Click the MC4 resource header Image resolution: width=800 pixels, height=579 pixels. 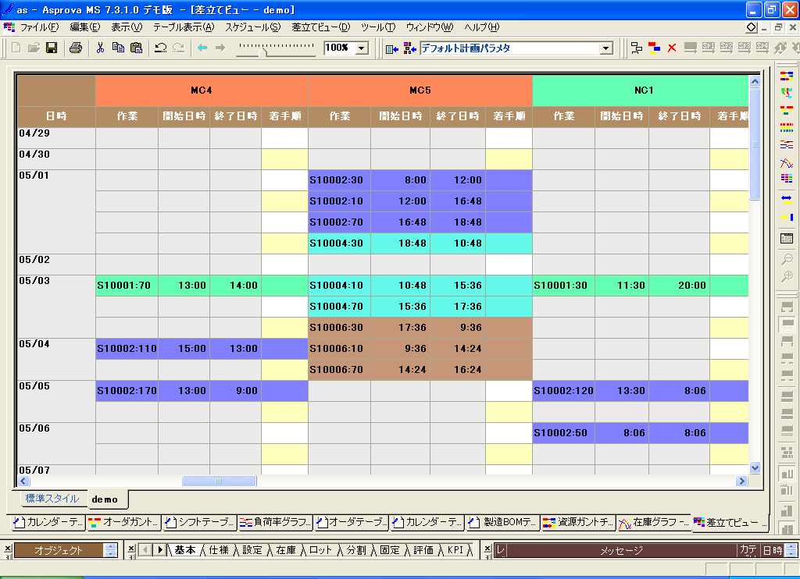pyautogui.click(x=202, y=91)
